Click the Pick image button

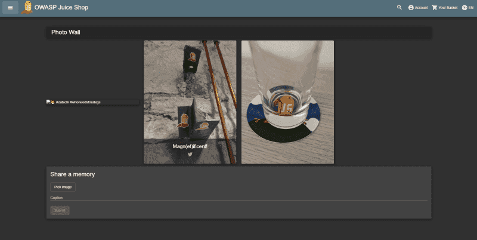coord(63,187)
